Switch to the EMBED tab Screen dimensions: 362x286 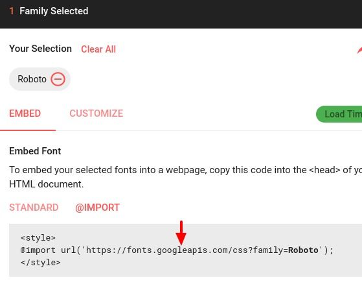click(x=25, y=113)
